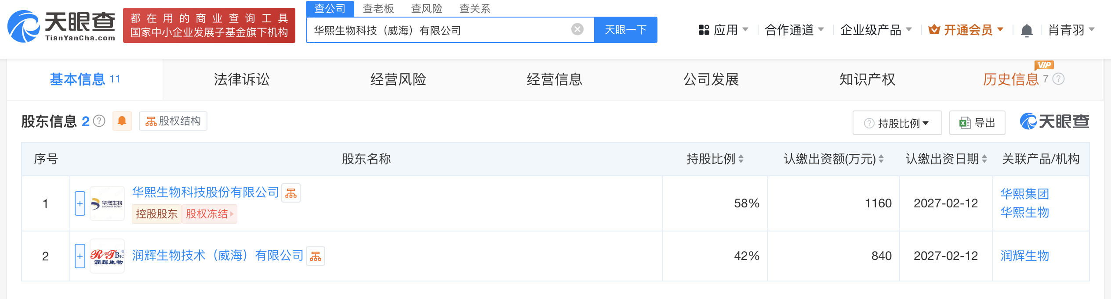The width and height of the screenshot is (1111, 299).
Task: Open equity structure icon beside 润辉生物技术
Action: [x=316, y=256]
